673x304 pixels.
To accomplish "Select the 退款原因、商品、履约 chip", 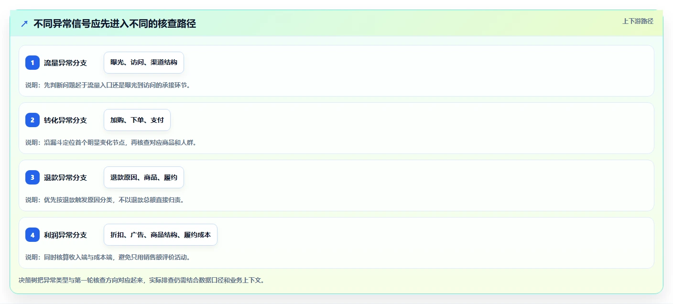I will click(x=144, y=177).
